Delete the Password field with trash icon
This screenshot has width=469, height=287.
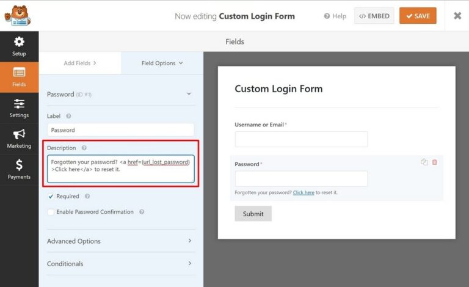435,162
